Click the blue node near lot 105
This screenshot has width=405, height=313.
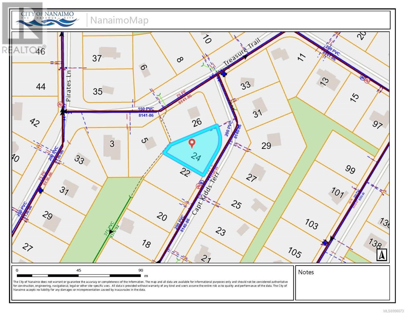[325, 243]
